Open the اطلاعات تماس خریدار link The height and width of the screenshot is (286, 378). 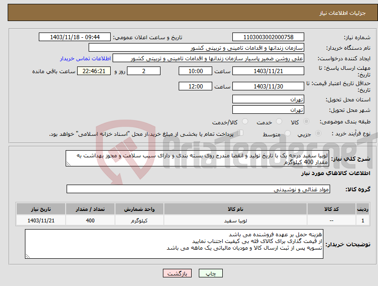point(85,58)
